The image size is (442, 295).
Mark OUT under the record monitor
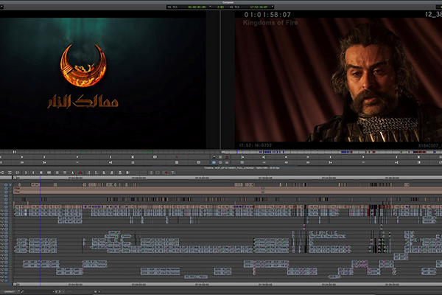396,157
